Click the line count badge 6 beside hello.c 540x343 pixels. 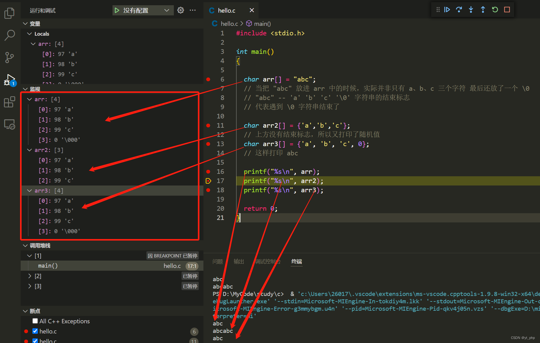point(194,331)
